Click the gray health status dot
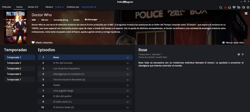Image resolution: width=250 pixels, height=112 pixels. coord(242,54)
